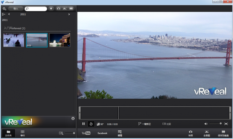This screenshot has width=233, height=139.
Task: Click the star favorites filter icon
Action: point(51,9)
